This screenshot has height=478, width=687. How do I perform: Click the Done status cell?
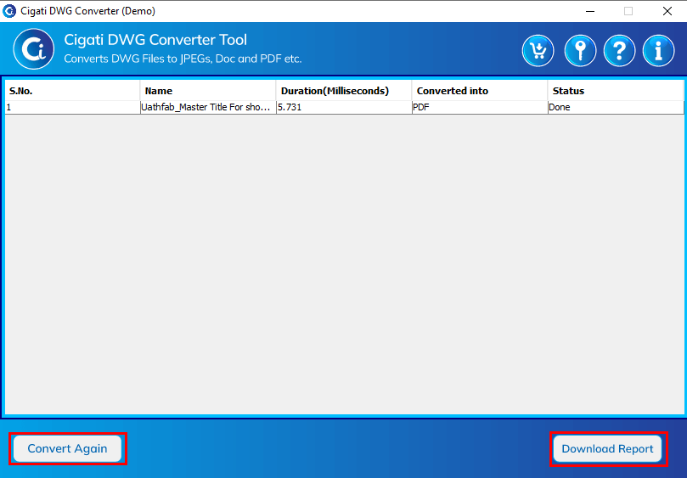(x=616, y=107)
